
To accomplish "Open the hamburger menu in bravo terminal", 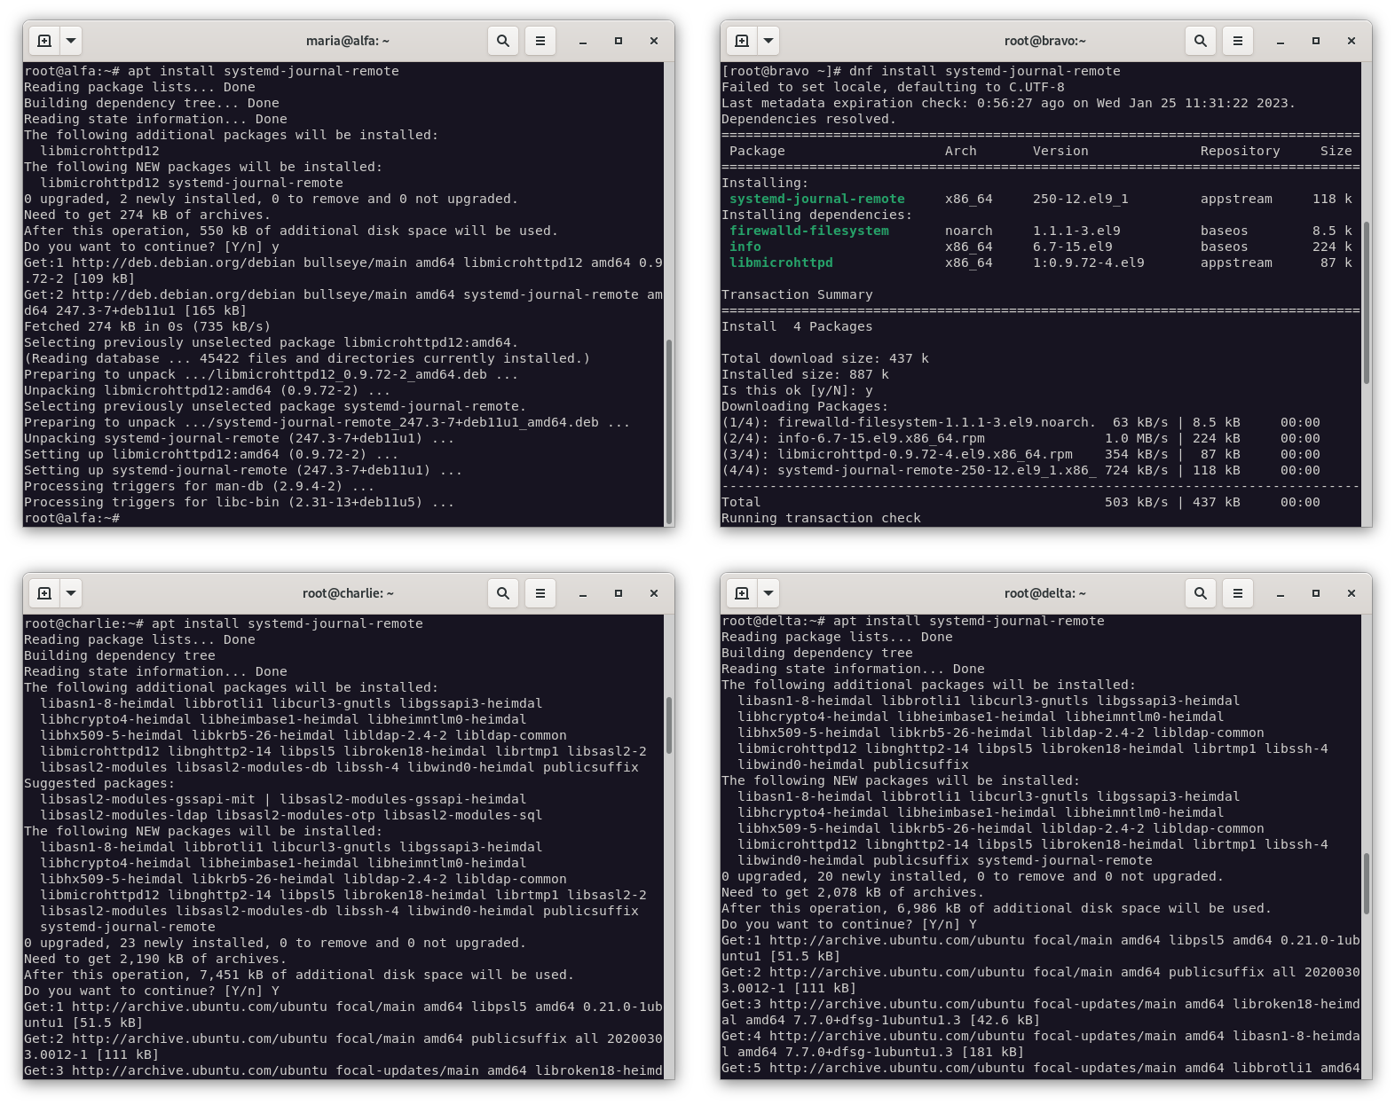I will 1237,41.
